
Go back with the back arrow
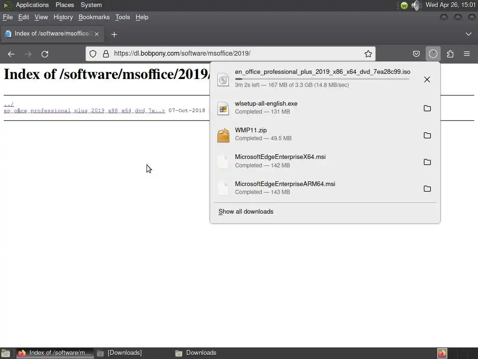click(x=11, y=54)
